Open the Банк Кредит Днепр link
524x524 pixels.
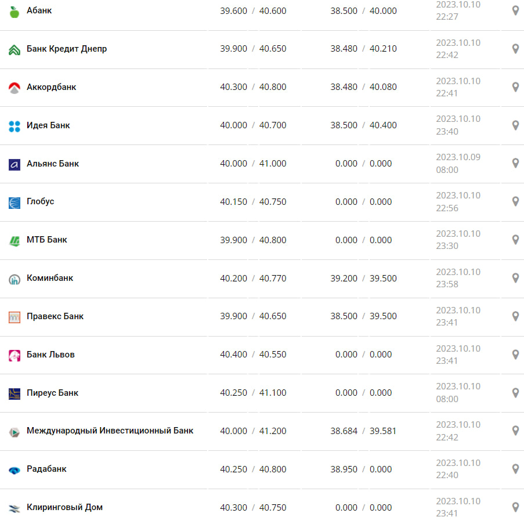pos(67,49)
